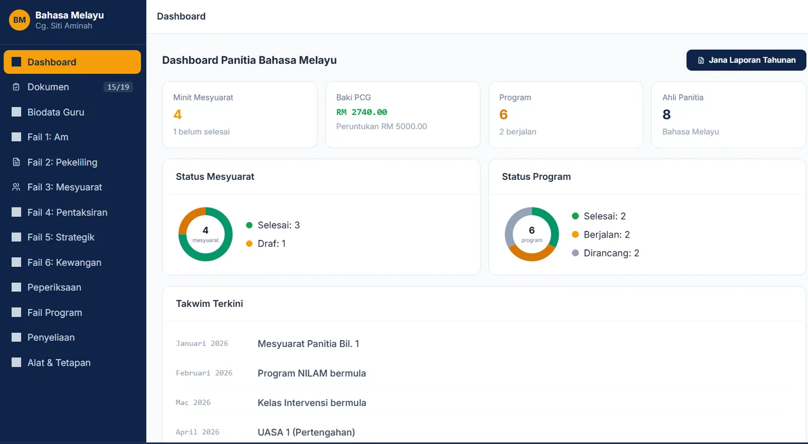The width and height of the screenshot is (808, 444).
Task: Click the 'Dirancang: 2' legend label
Action: 612,253
